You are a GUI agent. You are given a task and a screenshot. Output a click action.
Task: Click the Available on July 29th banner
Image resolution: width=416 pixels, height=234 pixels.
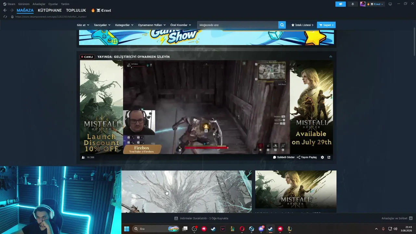pos(311,107)
